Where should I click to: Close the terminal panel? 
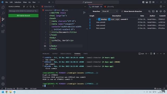pyautogui.click(x=164, y=54)
